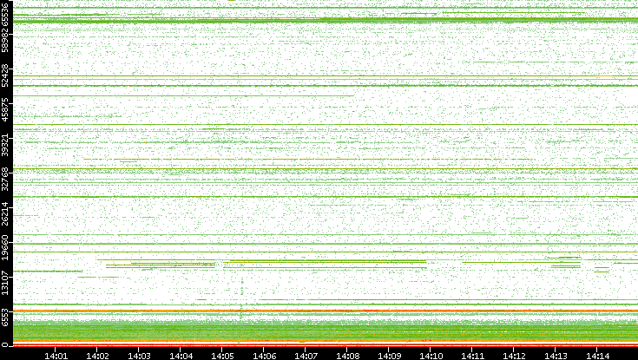The image size is (638, 360).
Task: Select the 14:04 time marker
Action: coord(181,354)
